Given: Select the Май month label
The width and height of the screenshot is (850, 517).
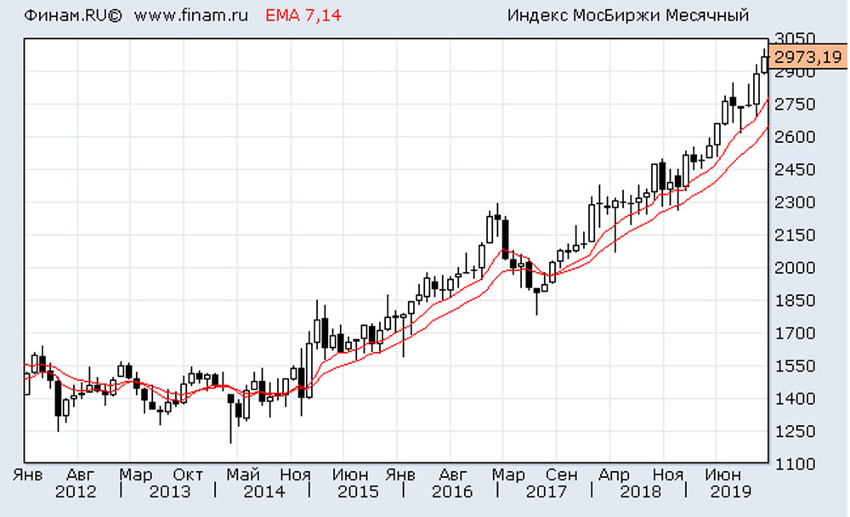Looking at the screenshot, I should click(x=243, y=474).
